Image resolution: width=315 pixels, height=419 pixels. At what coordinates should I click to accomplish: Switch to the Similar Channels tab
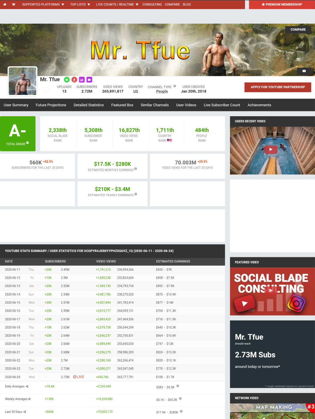(x=155, y=105)
